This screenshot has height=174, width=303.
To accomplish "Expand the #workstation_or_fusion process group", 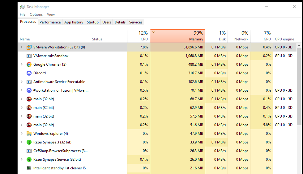I will point(22,90).
